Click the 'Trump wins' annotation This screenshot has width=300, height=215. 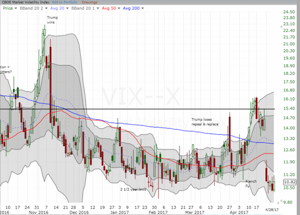[x=52, y=20]
